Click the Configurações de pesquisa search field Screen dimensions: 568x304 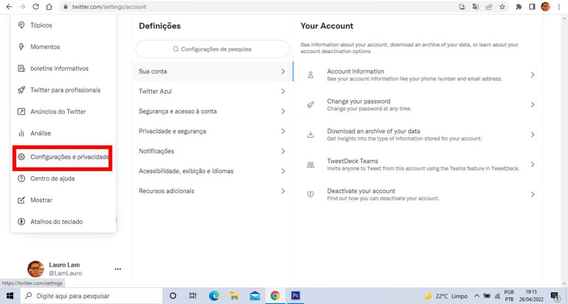213,49
